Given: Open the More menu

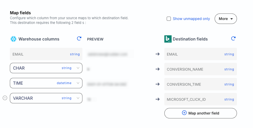Looking at the screenshot, I should pyautogui.click(x=226, y=19).
